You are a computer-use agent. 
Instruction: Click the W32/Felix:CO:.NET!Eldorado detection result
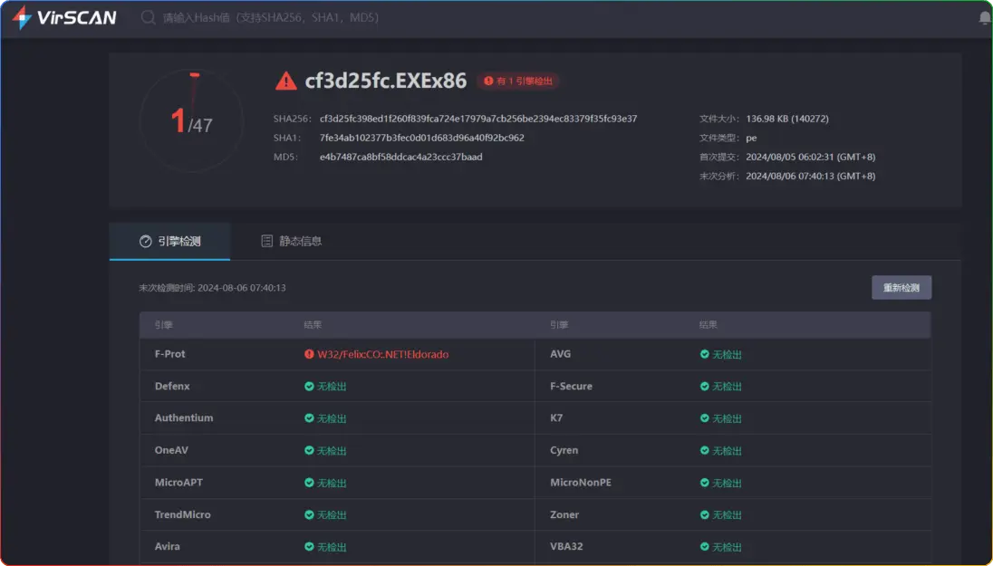(382, 354)
